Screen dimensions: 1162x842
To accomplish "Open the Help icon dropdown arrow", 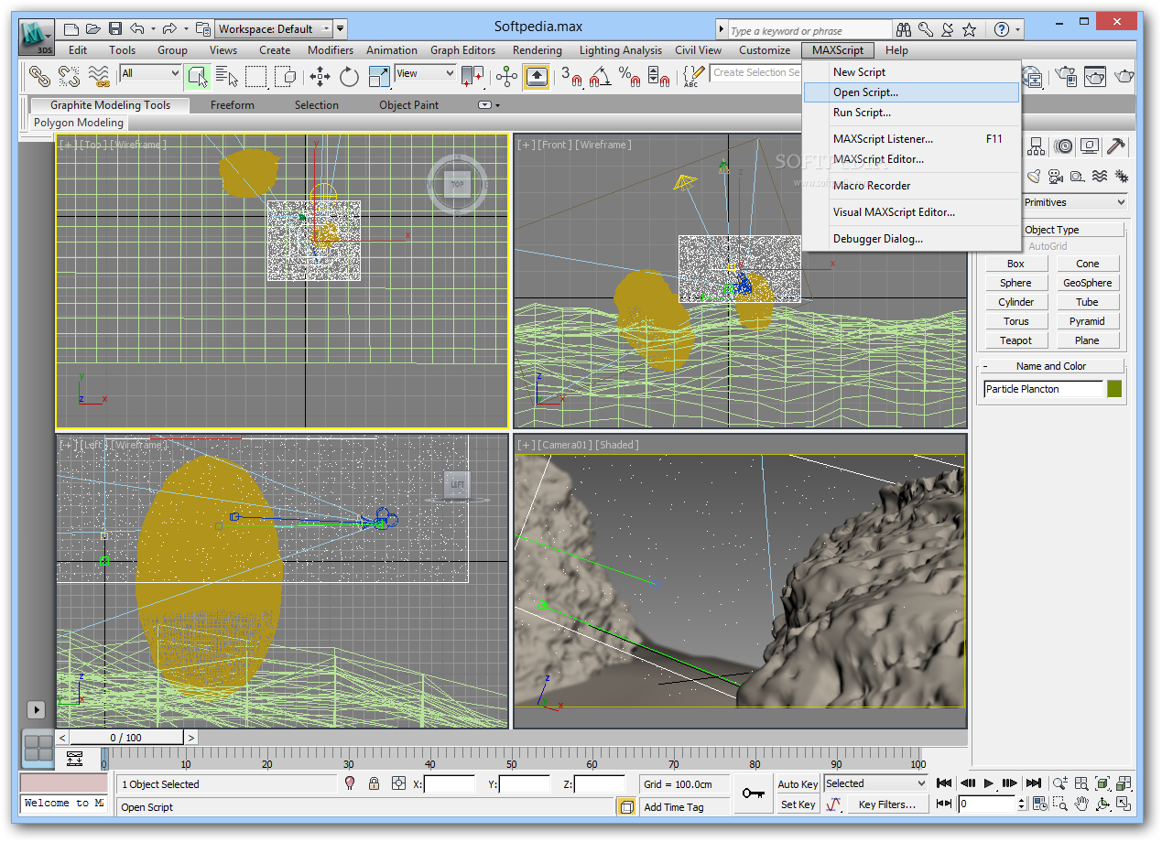I will [1017, 30].
